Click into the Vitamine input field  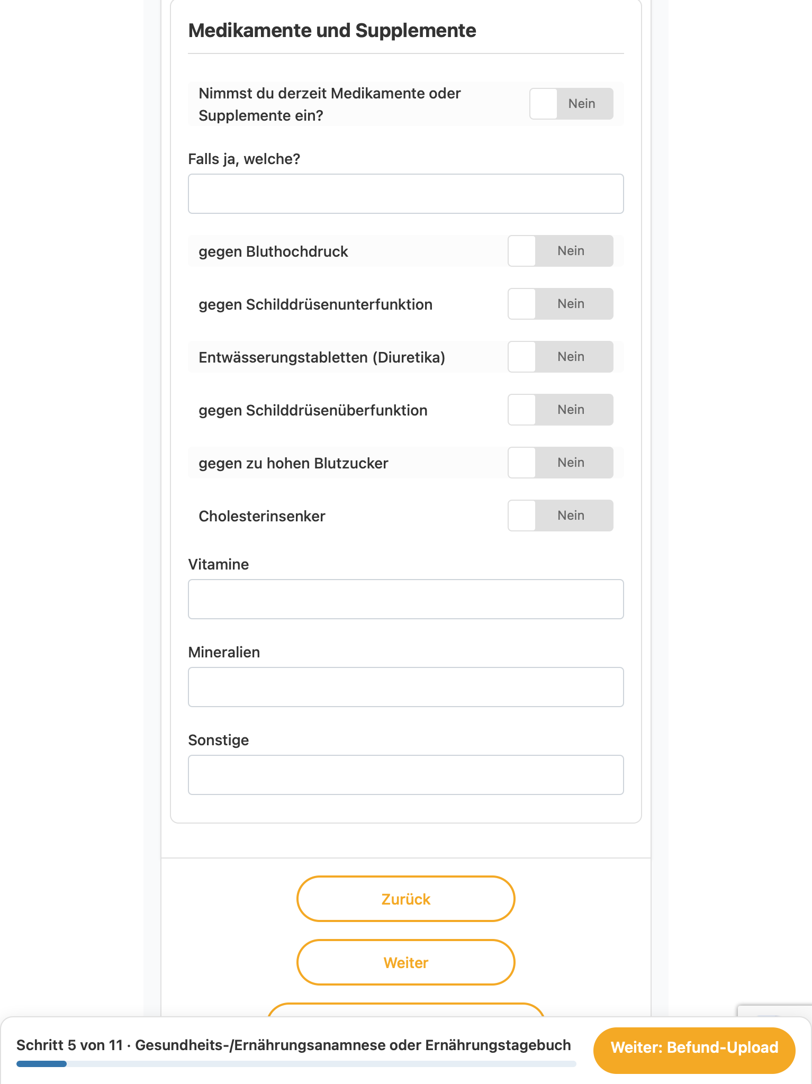tap(406, 599)
